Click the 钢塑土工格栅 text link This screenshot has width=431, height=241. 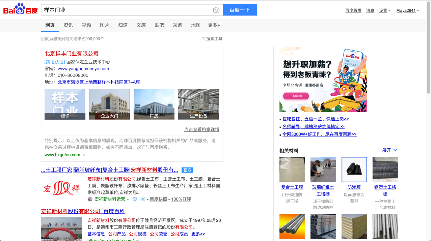coord(385,190)
